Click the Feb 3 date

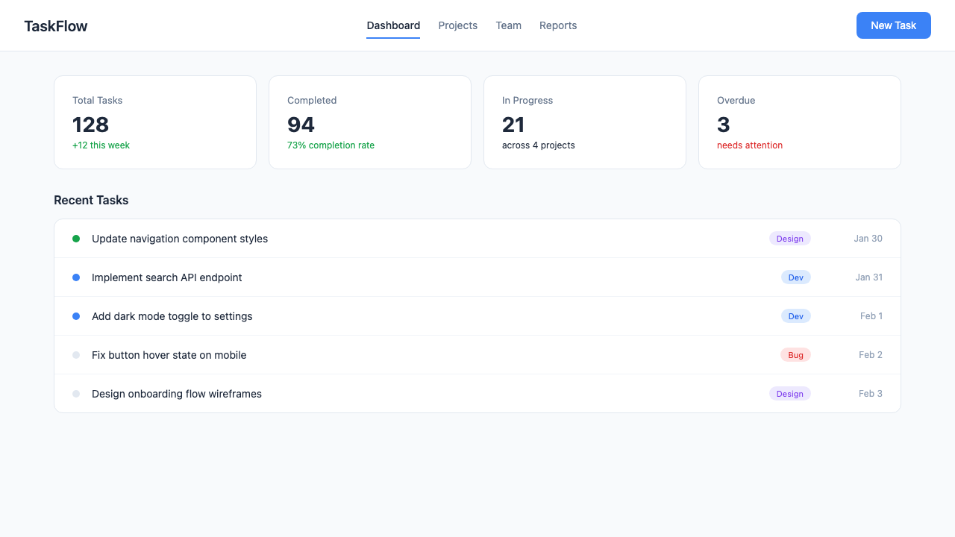click(871, 394)
